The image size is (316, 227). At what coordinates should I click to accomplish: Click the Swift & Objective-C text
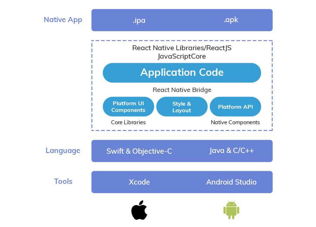tap(139, 151)
